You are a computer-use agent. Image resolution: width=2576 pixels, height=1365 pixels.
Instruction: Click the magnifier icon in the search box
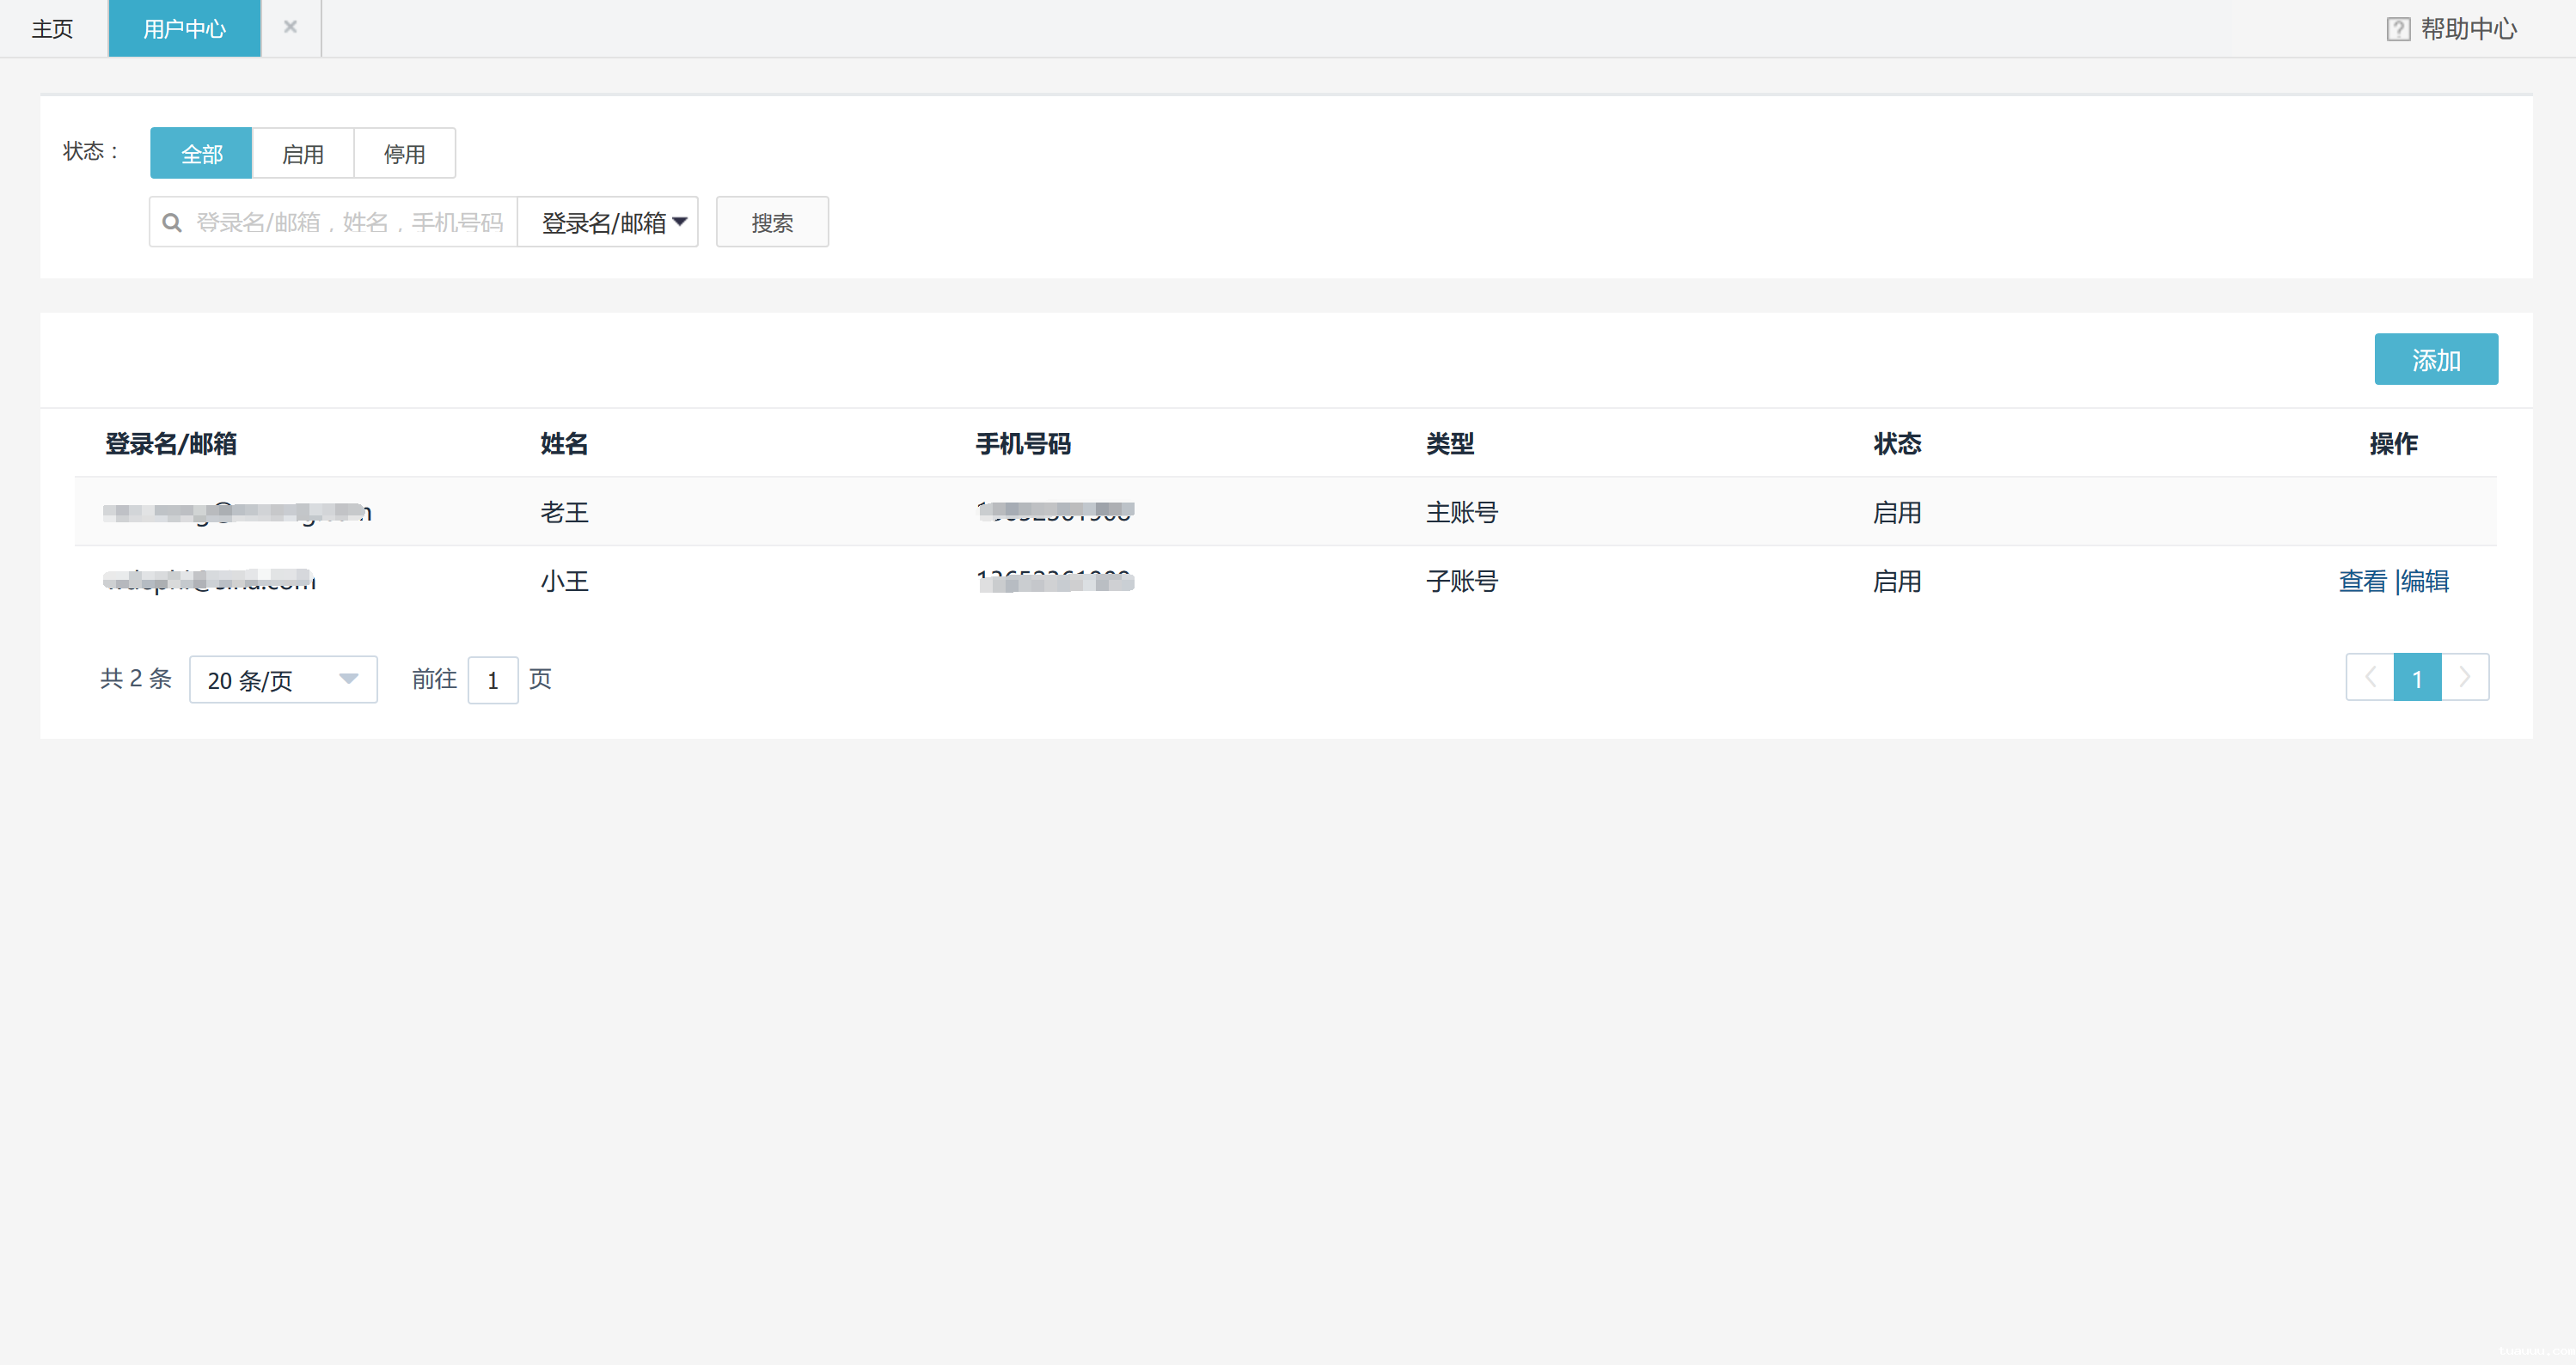173,221
